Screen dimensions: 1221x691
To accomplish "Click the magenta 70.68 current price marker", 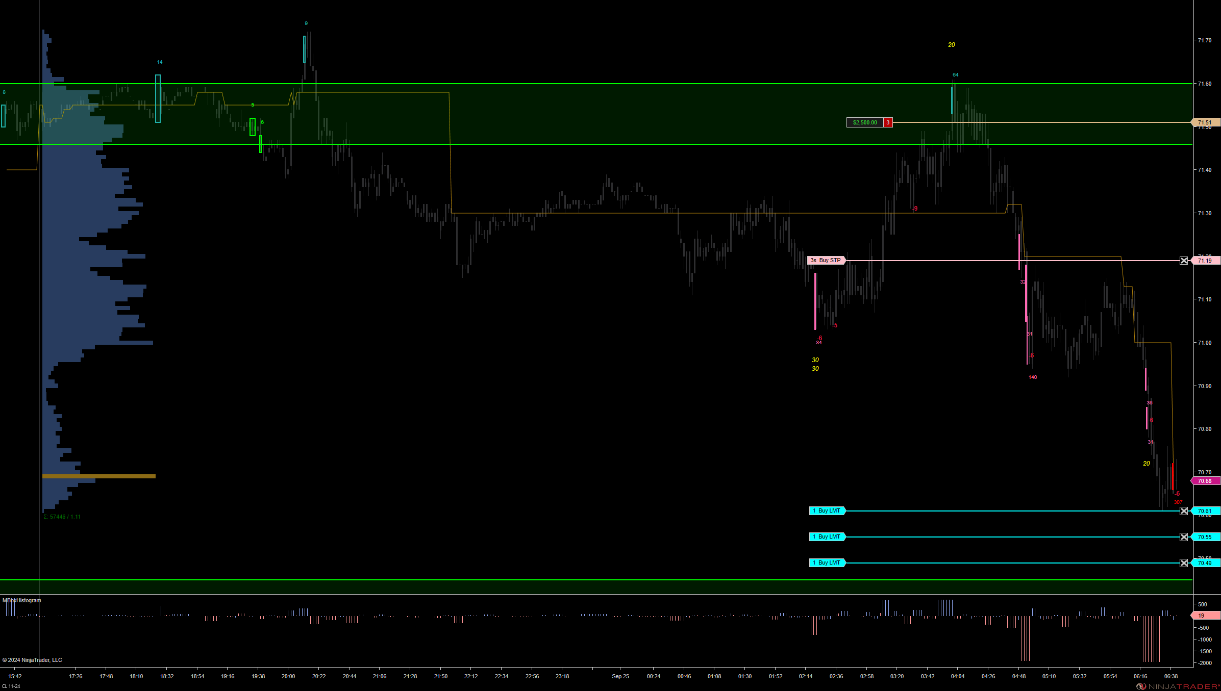I will (x=1205, y=481).
